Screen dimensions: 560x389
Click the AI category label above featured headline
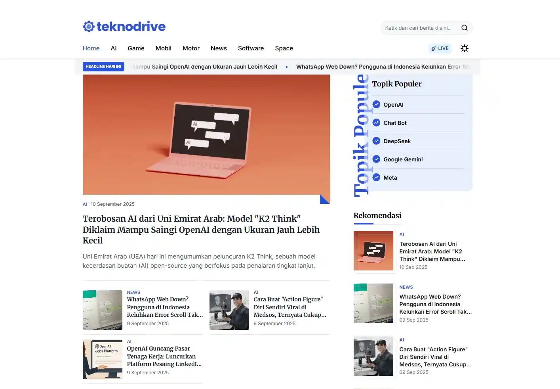(85, 204)
